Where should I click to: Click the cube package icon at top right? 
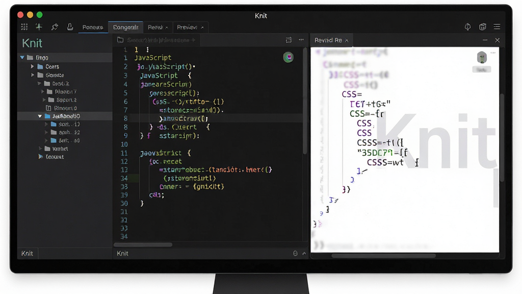pos(483,27)
